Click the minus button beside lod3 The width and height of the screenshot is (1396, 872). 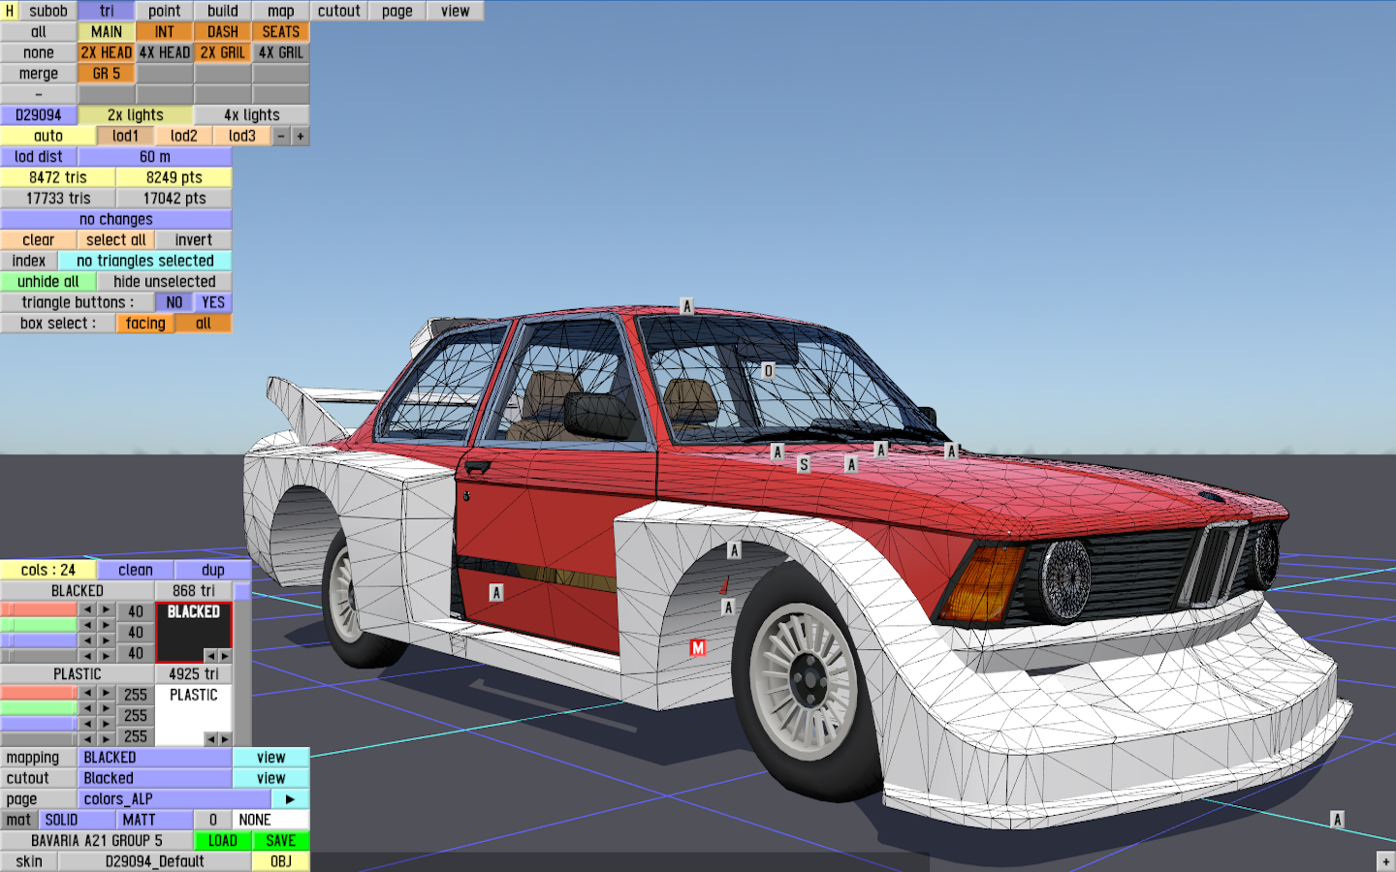pos(281,137)
